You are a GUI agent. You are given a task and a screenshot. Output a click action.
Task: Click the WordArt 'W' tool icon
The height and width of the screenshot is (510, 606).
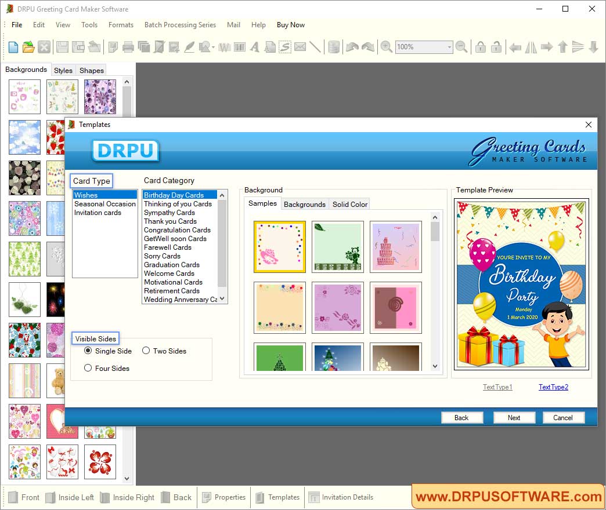pyautogui.click(x=224, y=47)
